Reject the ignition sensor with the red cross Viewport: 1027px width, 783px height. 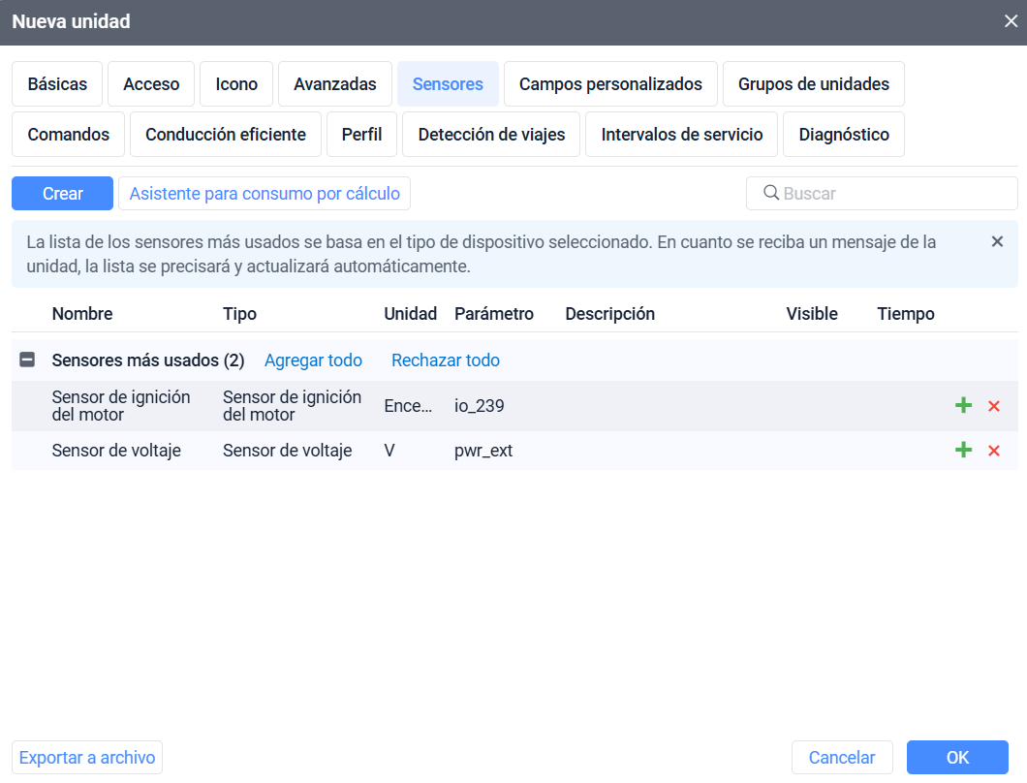point(993,405)
